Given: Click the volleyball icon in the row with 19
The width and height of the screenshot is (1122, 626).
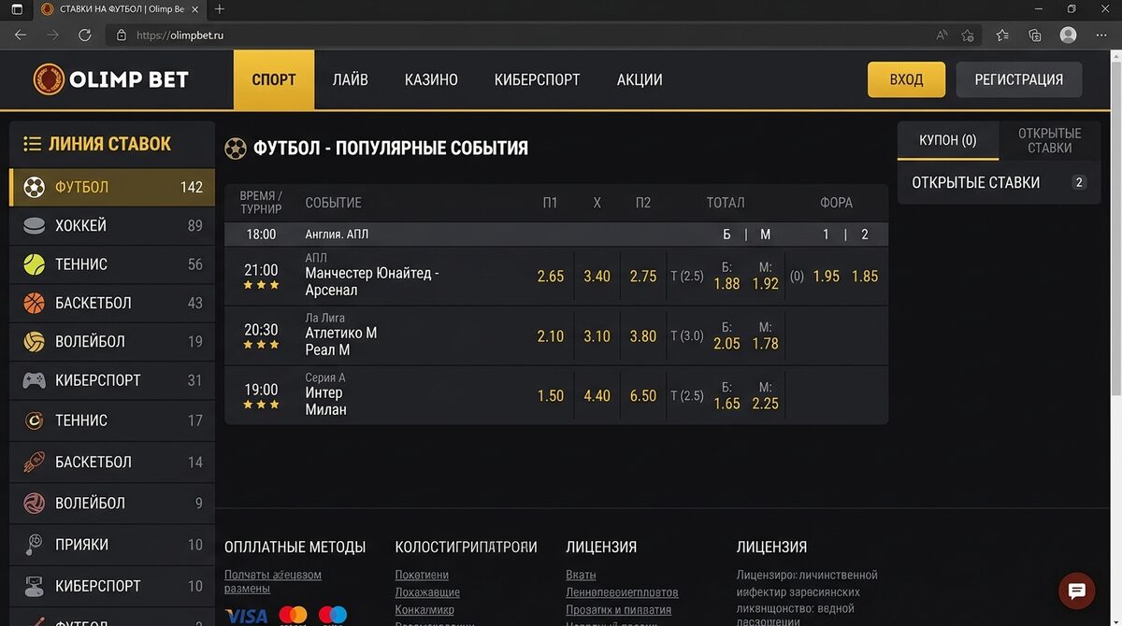Looking at the screenshot, I should coord(35,341).
